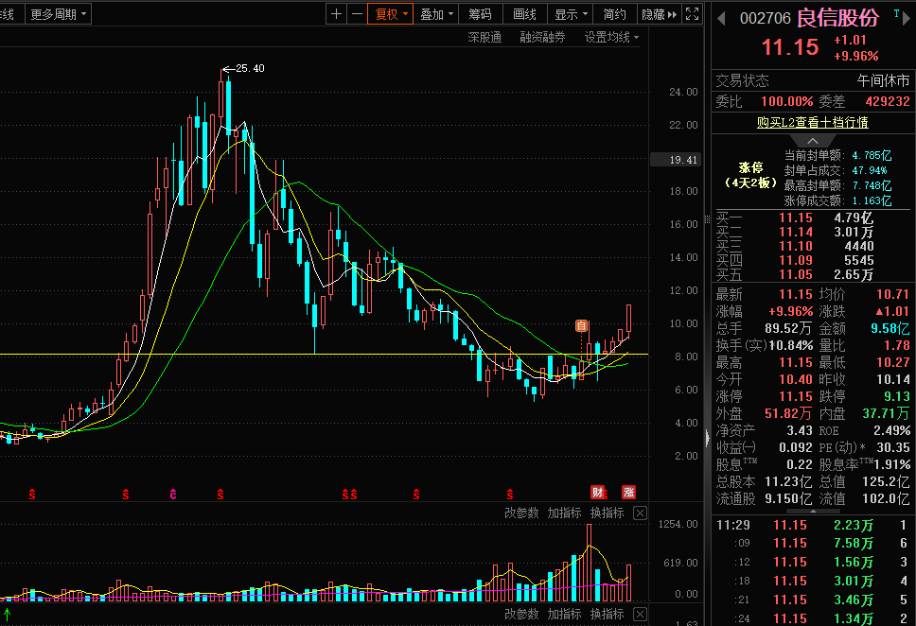Click the first red S marker at left
The height and width of the screenshot is (626, 916).
coord(32,496)
